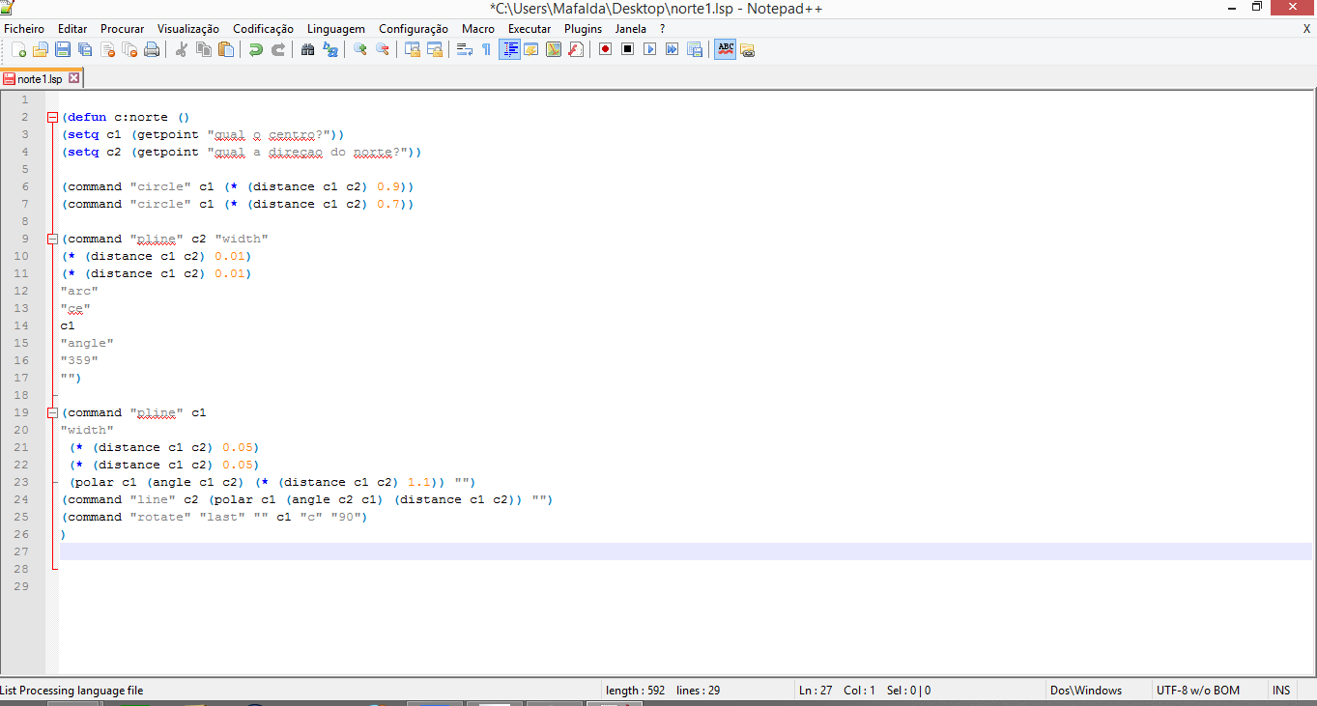Select the norte1.lsp tab
1317x706 pixels.
(x=40, y=79)
